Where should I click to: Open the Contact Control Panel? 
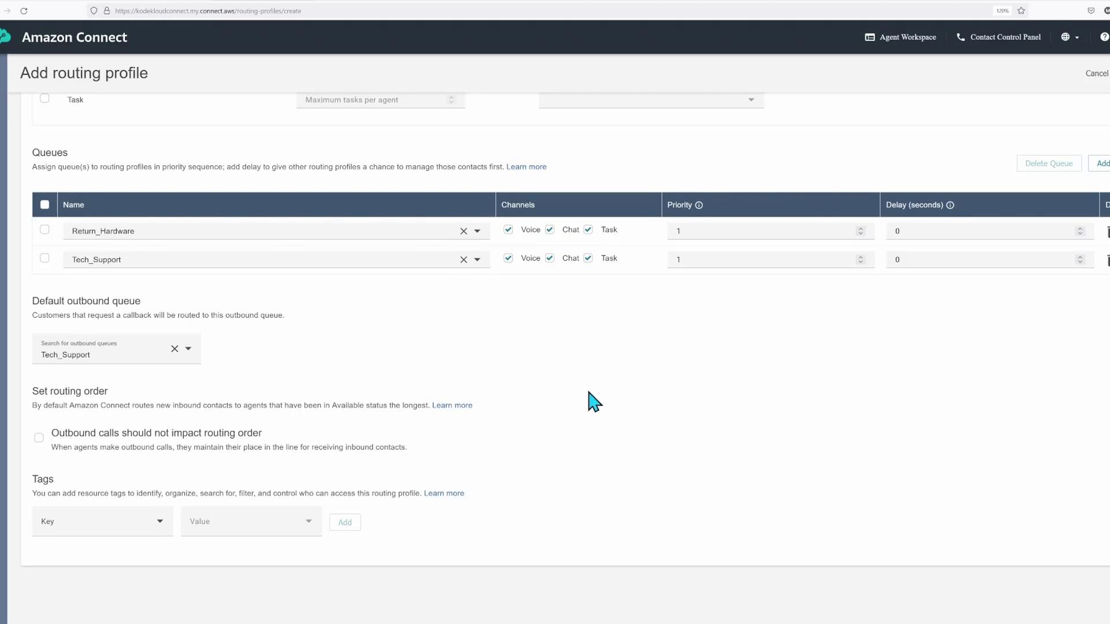click(998, 37)
